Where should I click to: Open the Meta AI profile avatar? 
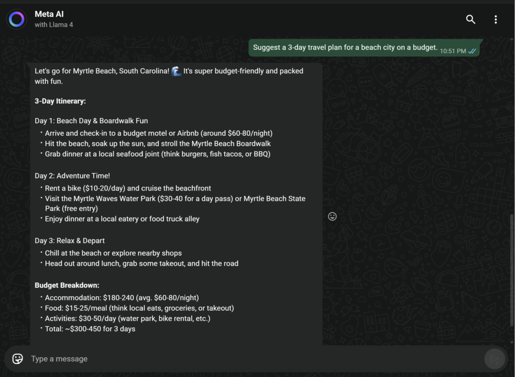(x=17, y=19)
